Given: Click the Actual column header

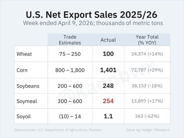Looking at the screenshot, I should 108,40.
